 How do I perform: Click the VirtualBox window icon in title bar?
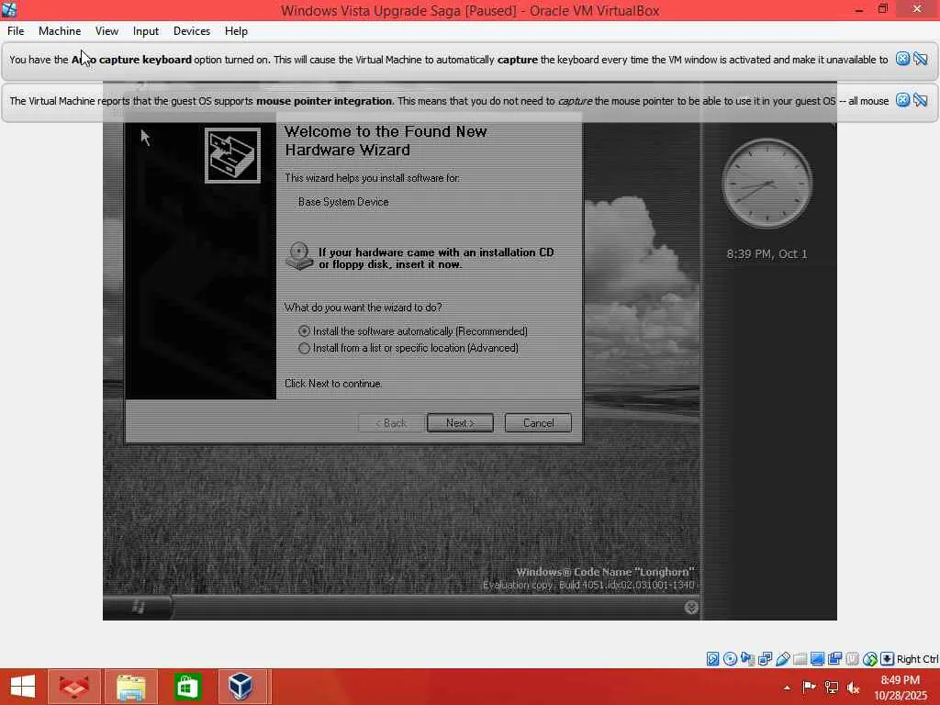point(9,9)
